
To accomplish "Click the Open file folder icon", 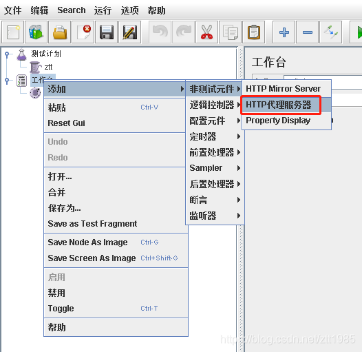I will click(60, 32).
